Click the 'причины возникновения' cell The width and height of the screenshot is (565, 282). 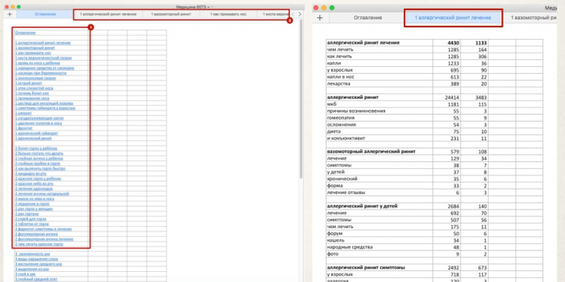pos(379,111)
